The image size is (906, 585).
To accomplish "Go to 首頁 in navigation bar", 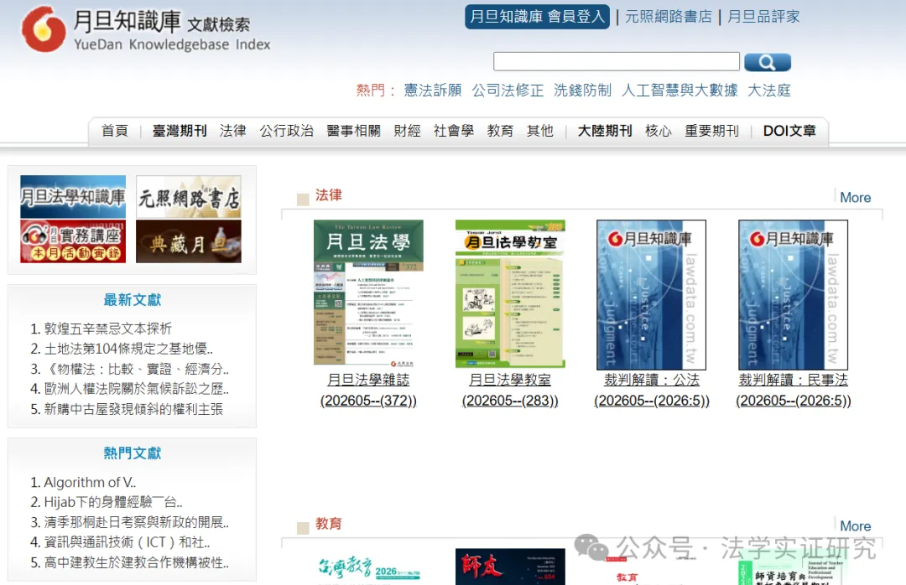I will point(114,131).
